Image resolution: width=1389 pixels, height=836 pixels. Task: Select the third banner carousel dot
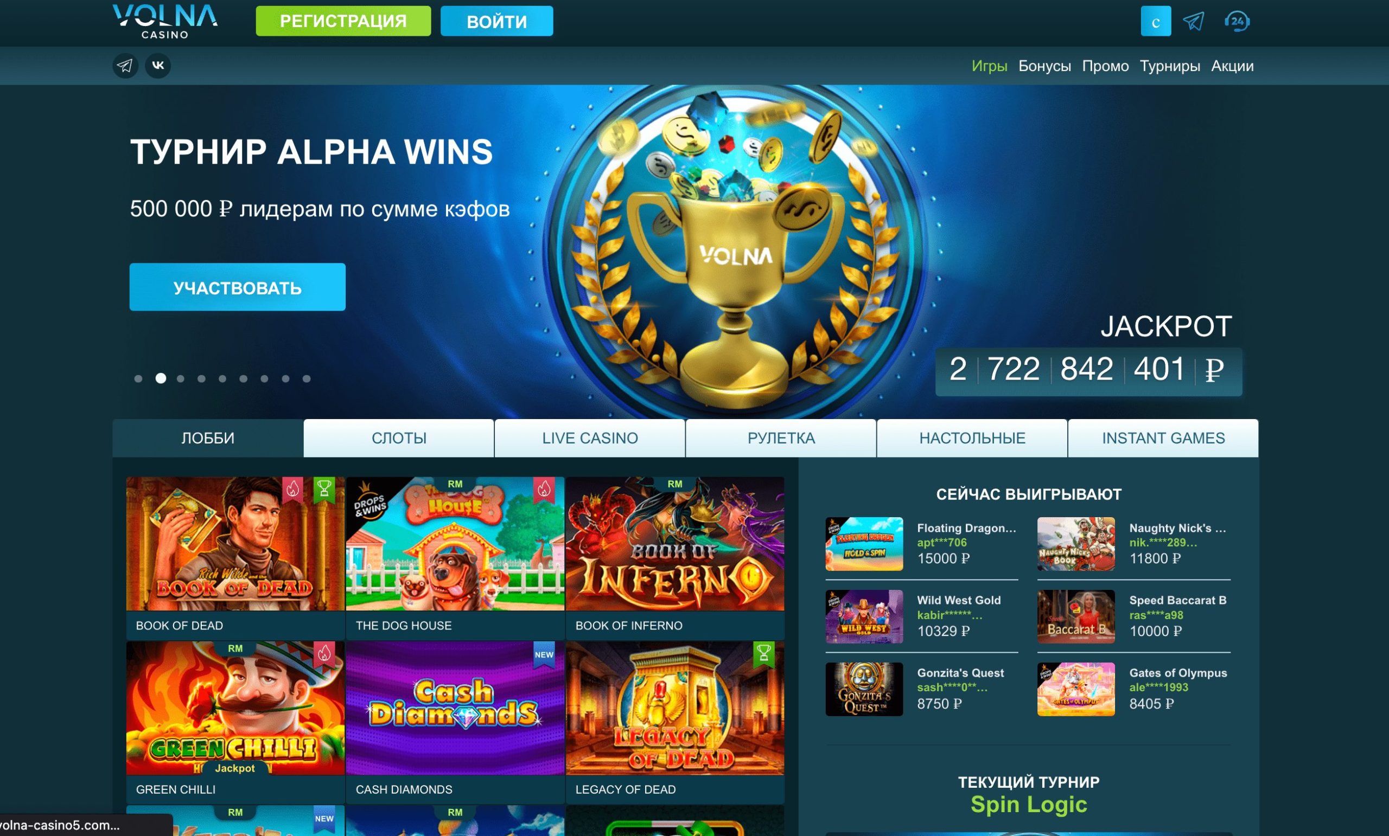click(x=180, y=378)
